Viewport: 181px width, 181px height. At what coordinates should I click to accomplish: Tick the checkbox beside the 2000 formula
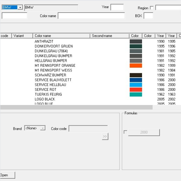point(126,132)
